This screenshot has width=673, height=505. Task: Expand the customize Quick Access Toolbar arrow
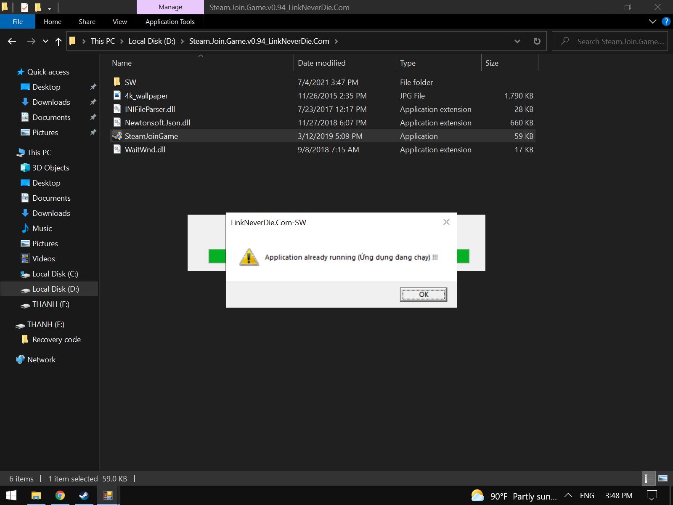click(x=49, y=7)
